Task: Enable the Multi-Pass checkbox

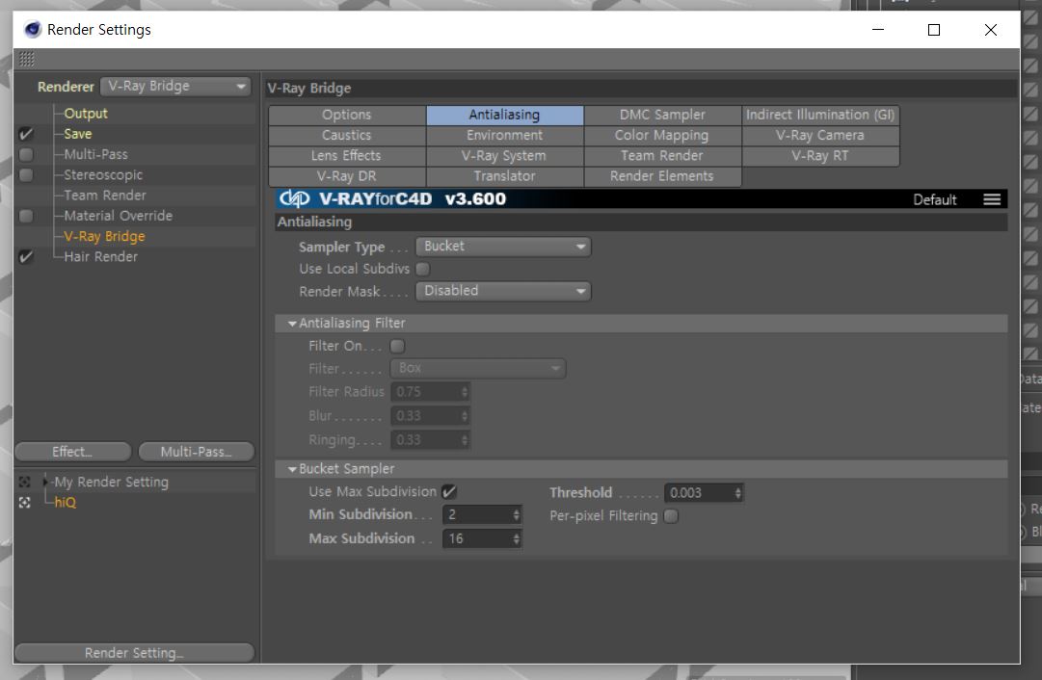Action: coord(26,155)
